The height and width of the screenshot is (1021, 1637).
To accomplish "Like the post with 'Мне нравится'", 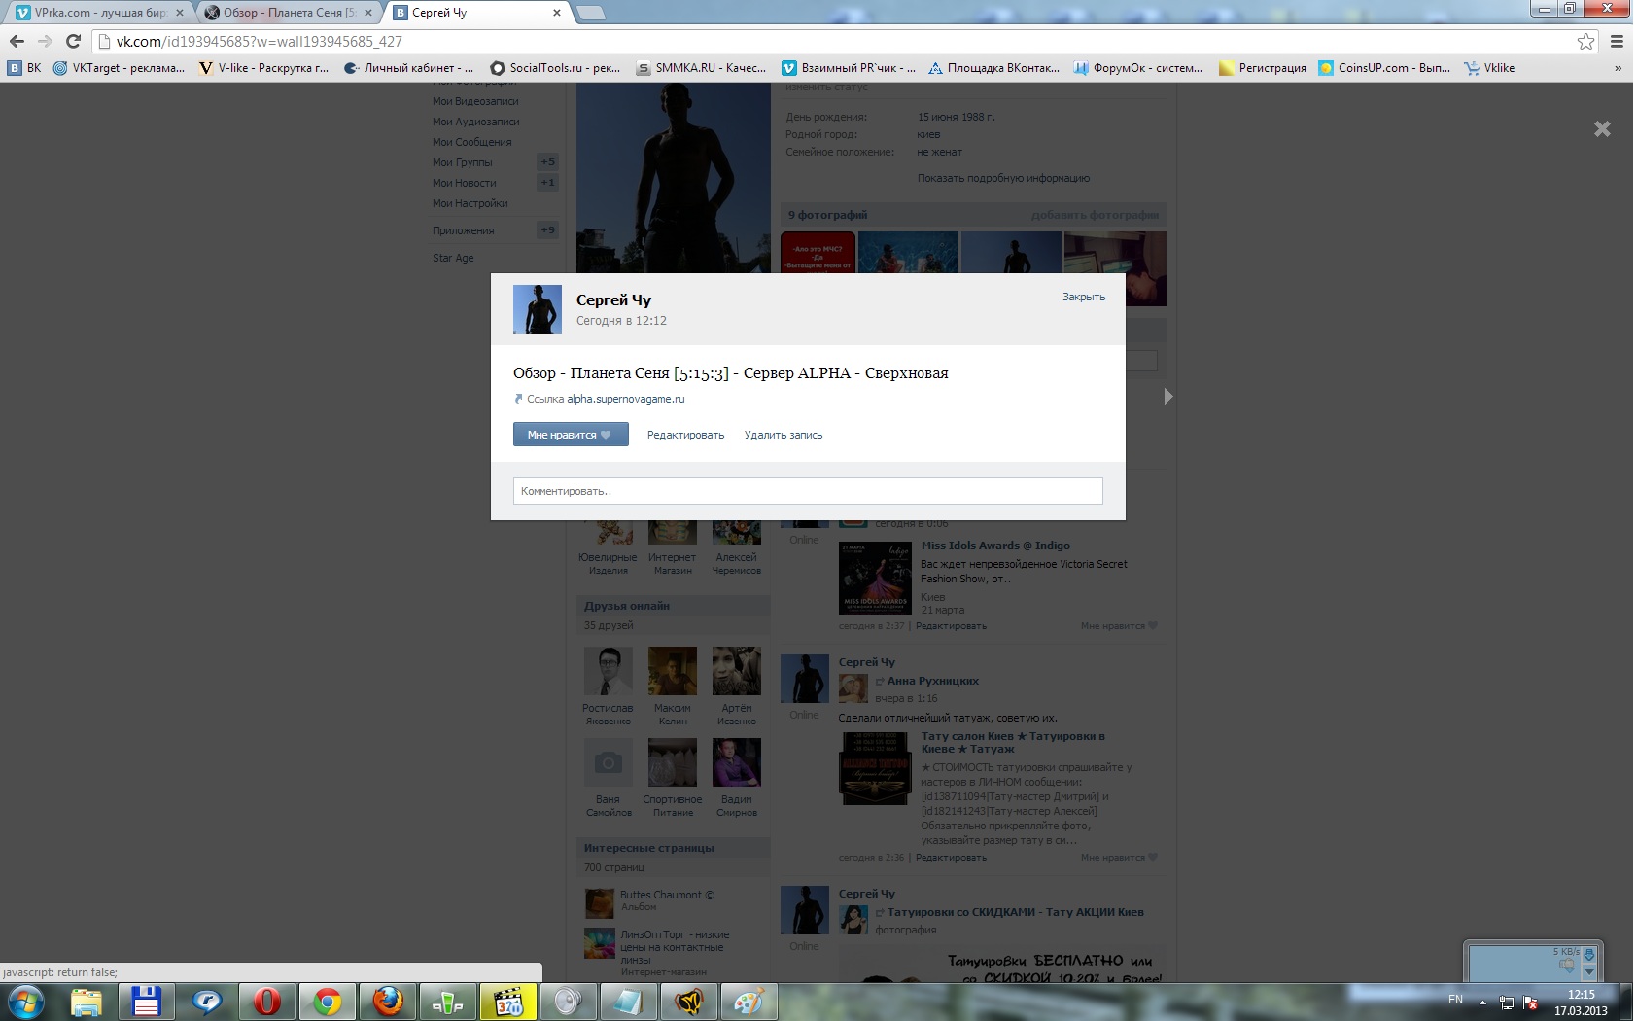I will pos(571,435).
